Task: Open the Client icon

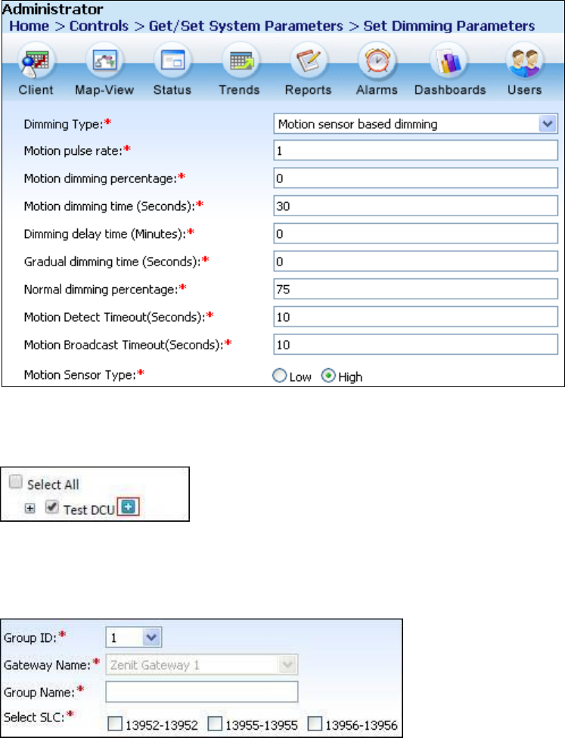Action: pyautogui.click(x=36, y=62)
